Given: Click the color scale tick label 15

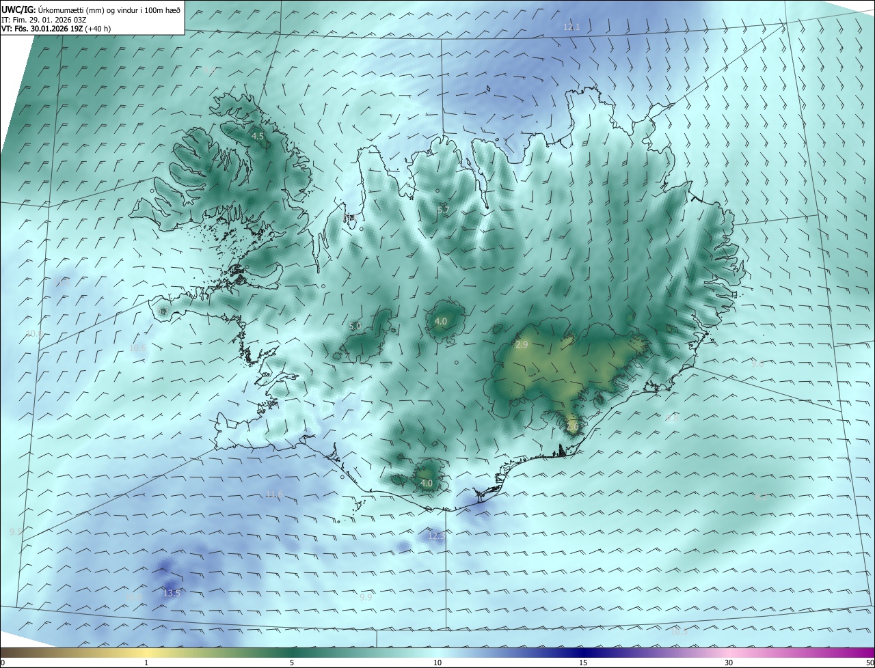Looking at the screenshot, I should point(583,663).
